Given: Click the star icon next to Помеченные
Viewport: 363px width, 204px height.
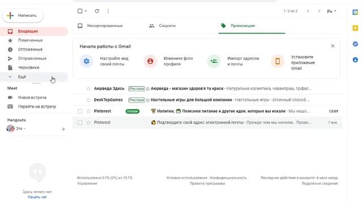Looking at the screenshot, I should coord(10,40).
